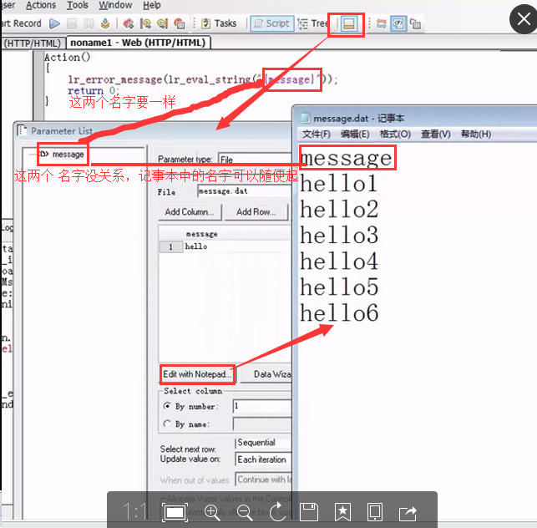Click the compile/download arrow icon

(x=105, y=23)
